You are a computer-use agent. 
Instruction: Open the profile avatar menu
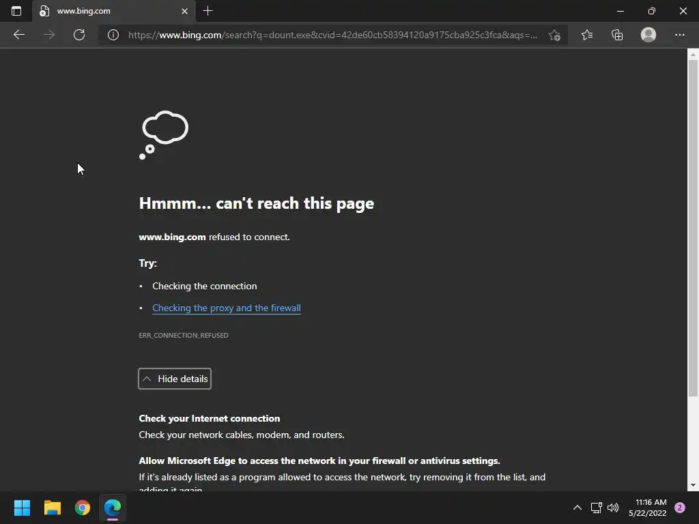[648, 35]
